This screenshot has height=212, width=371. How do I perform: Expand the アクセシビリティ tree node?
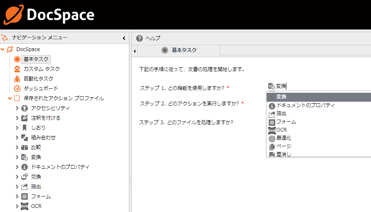tap(17, 108)
